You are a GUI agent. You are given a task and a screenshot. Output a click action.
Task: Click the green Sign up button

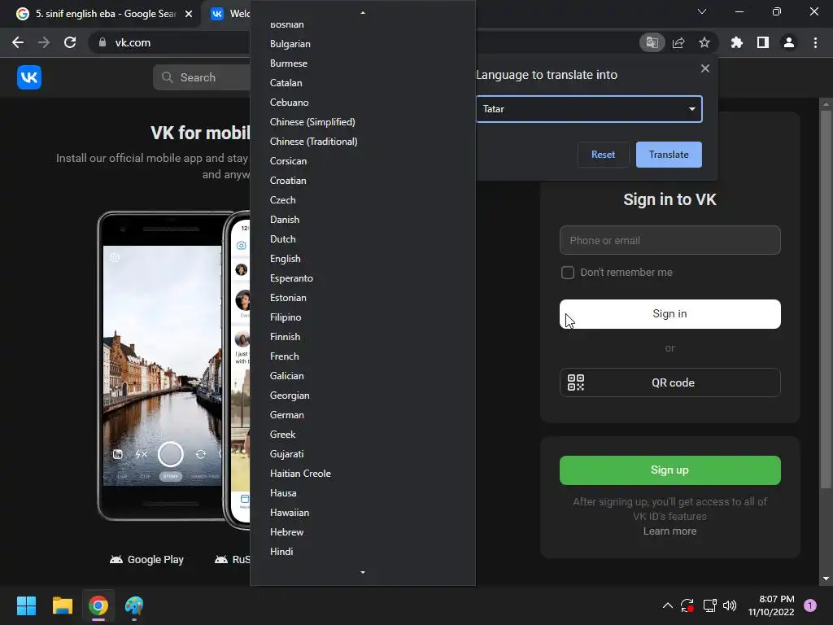coord(670,470)
